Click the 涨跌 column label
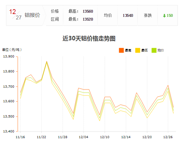Image resolution: width=181 pixels, height=141 pixels. [148, 16]
